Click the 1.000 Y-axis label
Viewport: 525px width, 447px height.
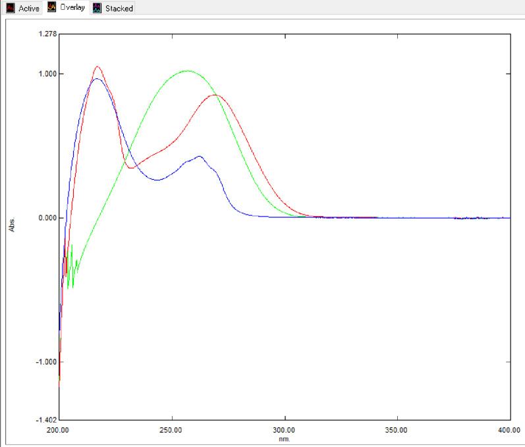[x=48, y=74]
